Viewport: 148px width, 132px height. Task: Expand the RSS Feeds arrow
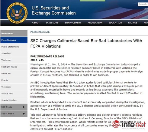click(24, 107)
